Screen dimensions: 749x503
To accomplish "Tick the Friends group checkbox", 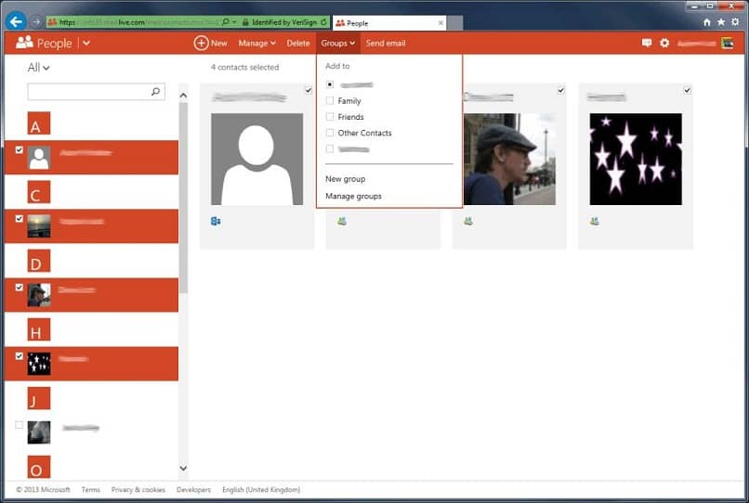I will [x=330, y=116].
